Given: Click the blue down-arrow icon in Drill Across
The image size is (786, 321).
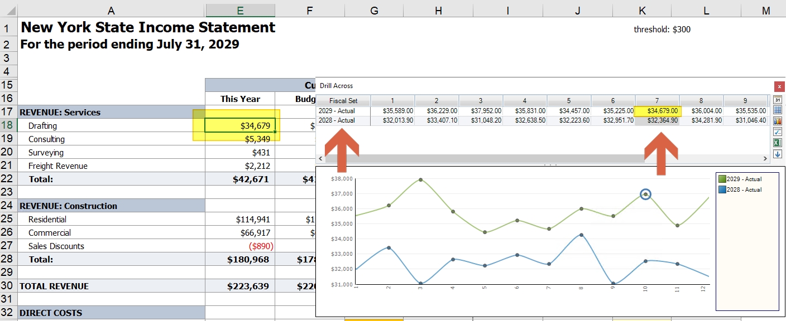Looking at the screenshot, I should tap(778, 154).
